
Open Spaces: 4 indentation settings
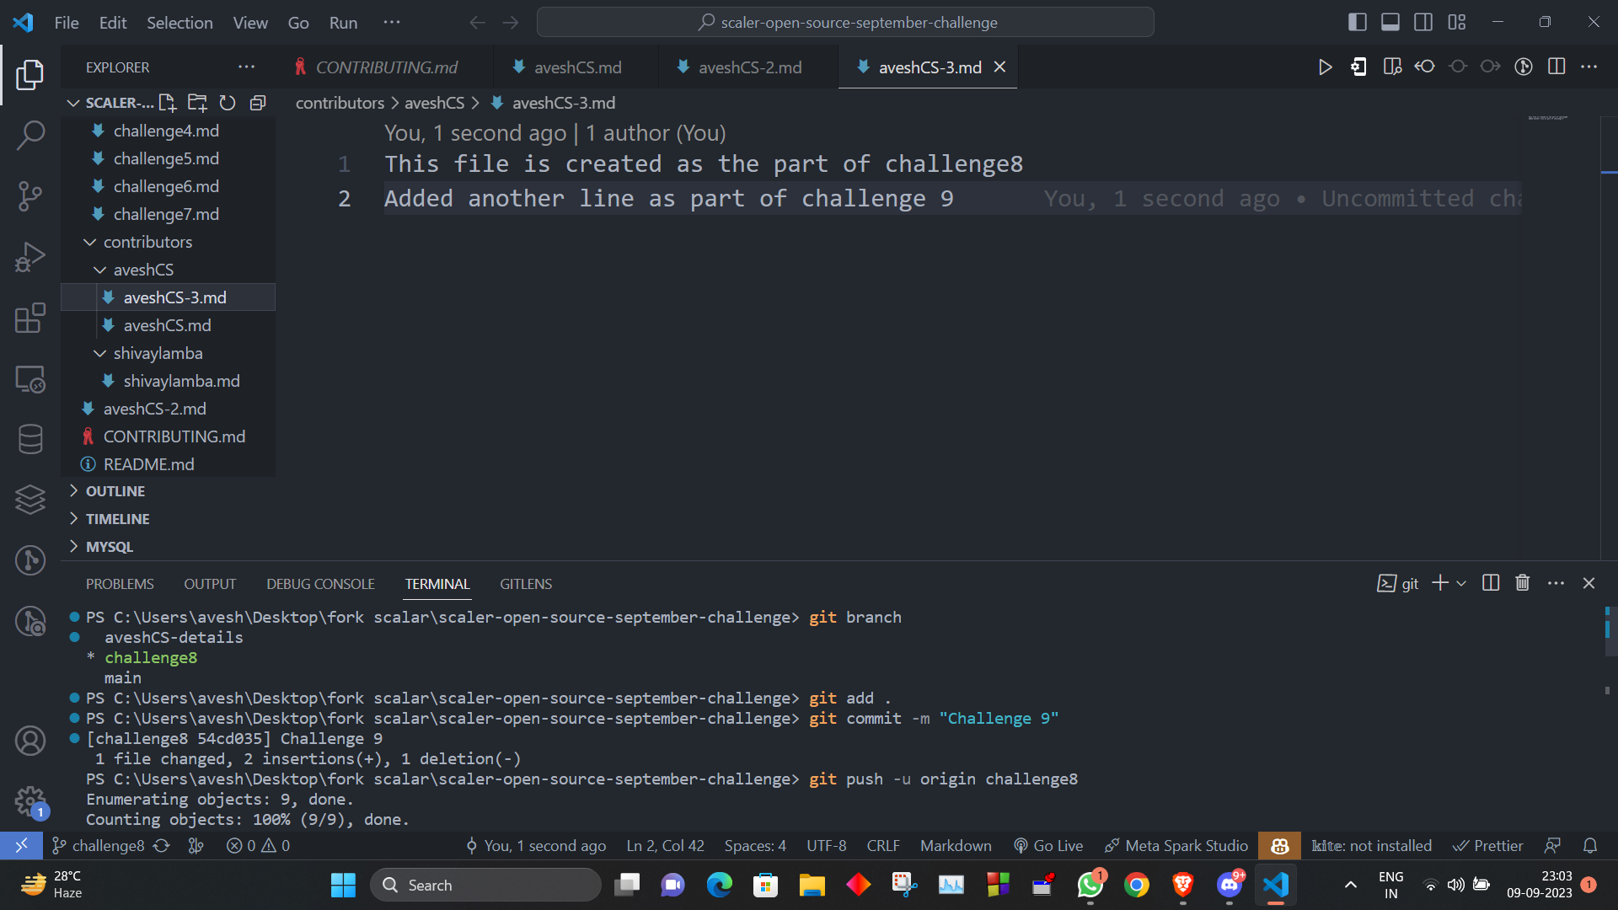tap(755, 846)
